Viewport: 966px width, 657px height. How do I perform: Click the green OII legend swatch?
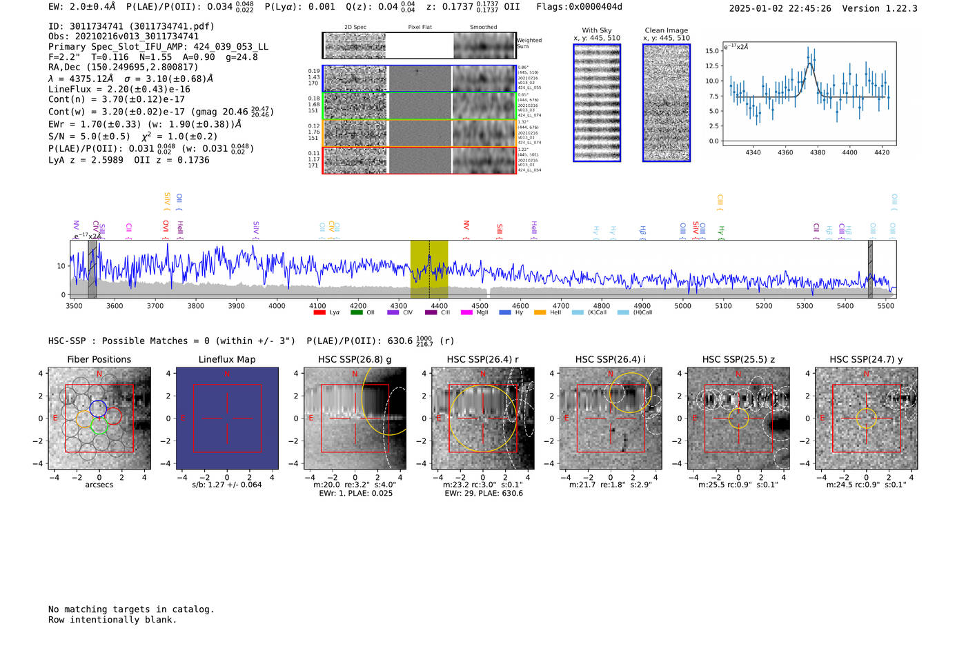click(x=356, y=312)
